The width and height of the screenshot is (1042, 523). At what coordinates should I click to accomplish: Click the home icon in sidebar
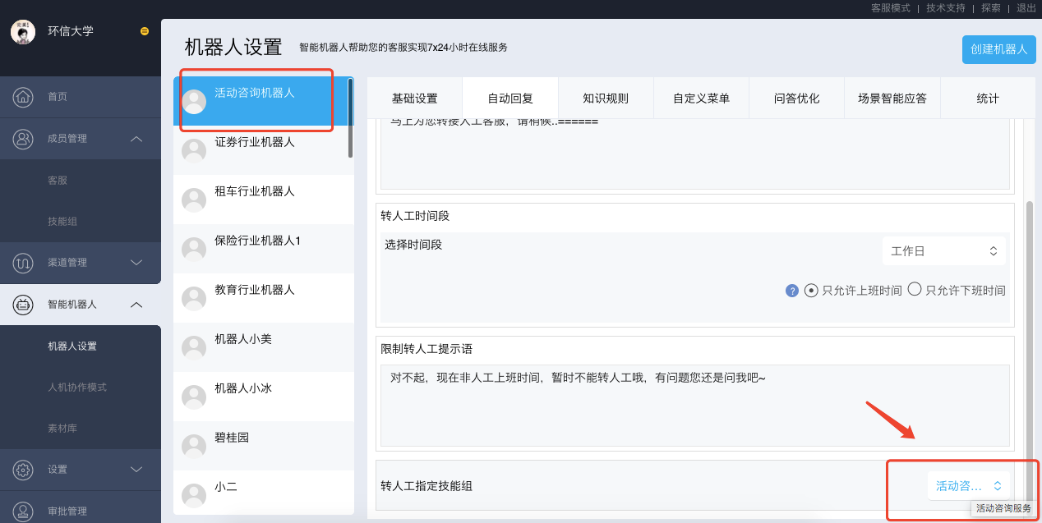pyautogui.click(x=23, y=97)
